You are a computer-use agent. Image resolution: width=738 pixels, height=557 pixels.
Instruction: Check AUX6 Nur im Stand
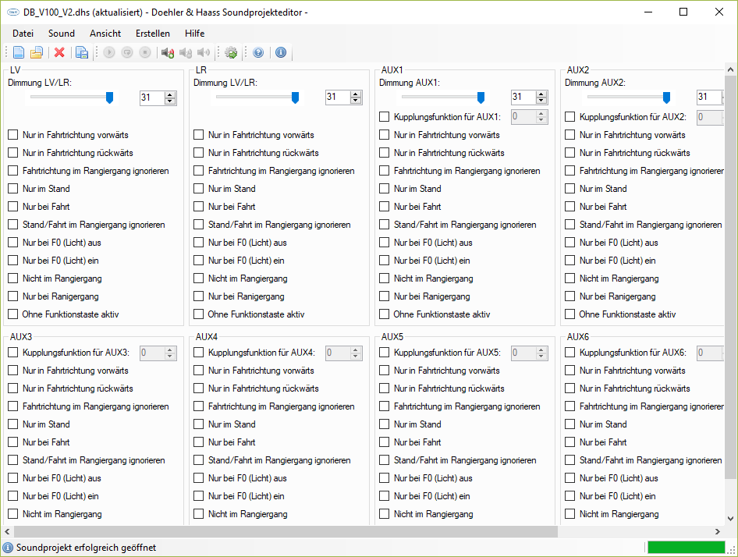tap(570, 424)
